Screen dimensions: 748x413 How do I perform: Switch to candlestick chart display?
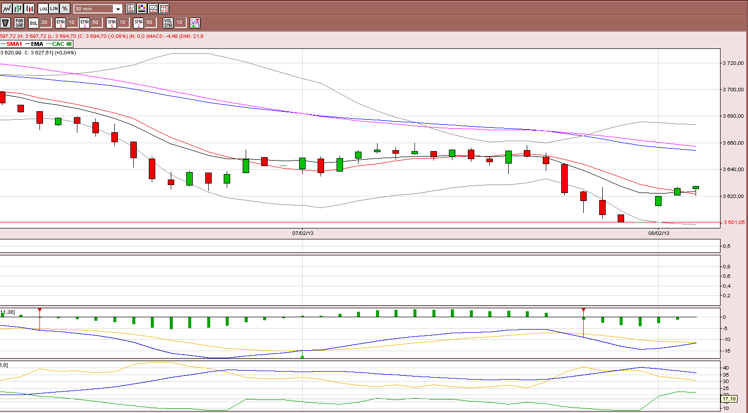point(29,8)
